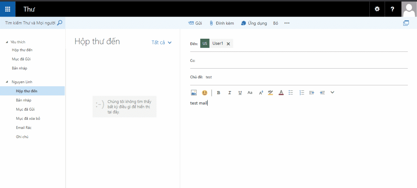Discard the draft with Bỏ
Screen dimensions: 417x188
276,23
